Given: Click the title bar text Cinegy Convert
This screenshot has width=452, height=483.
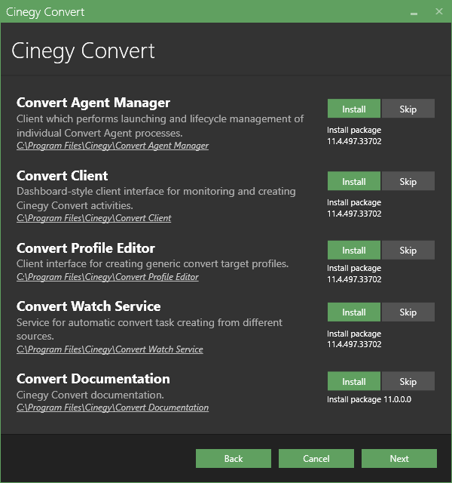Looking at the screenshot, I should click(x=45, y=12).
